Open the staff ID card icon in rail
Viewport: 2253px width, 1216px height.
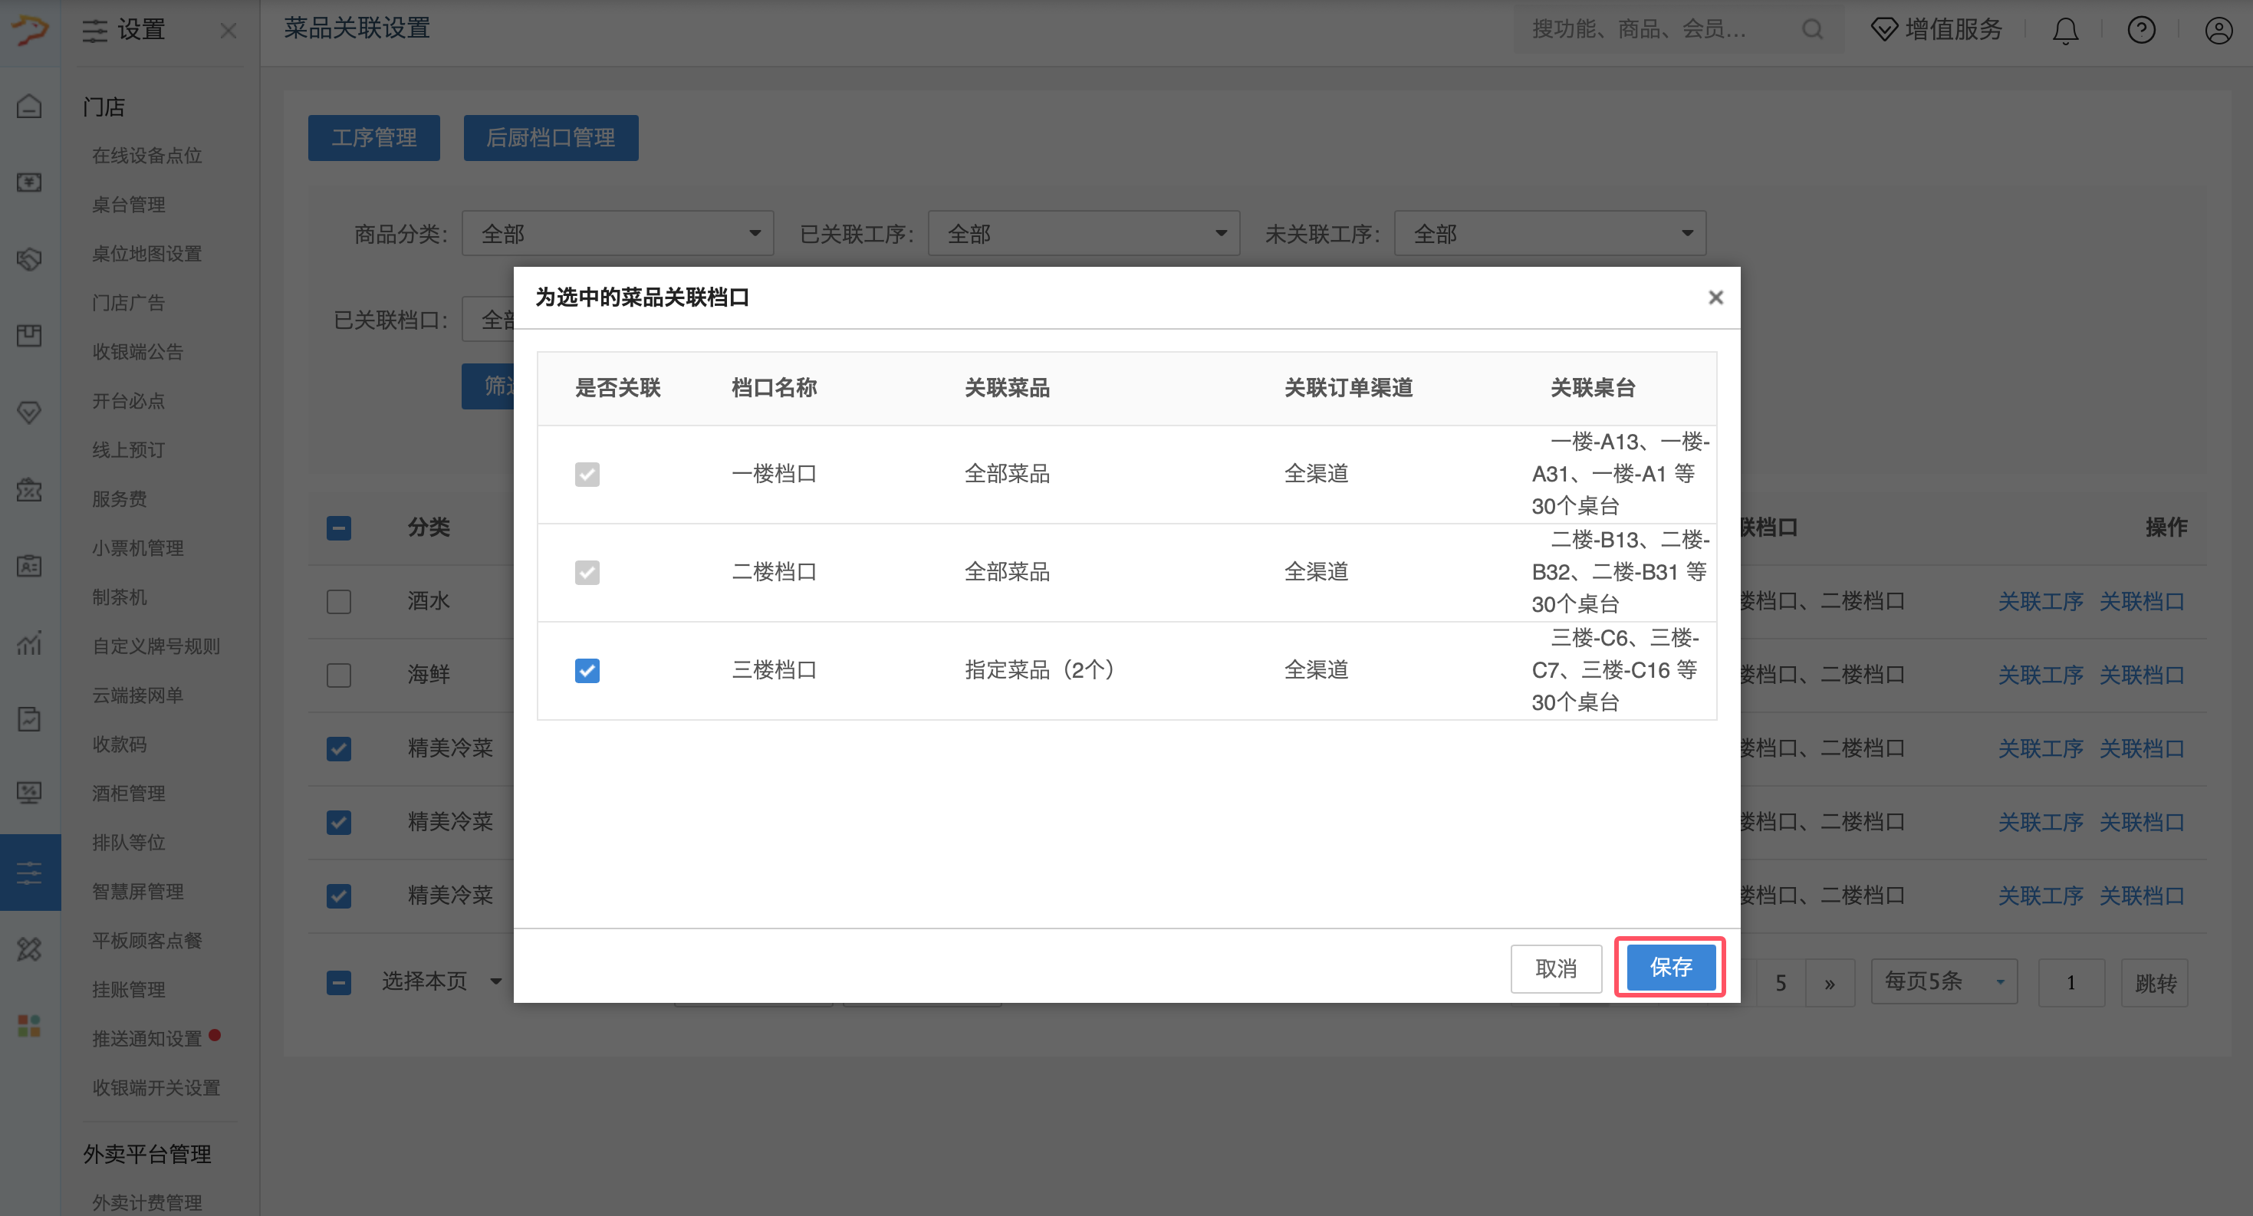(x=30, y=566)
